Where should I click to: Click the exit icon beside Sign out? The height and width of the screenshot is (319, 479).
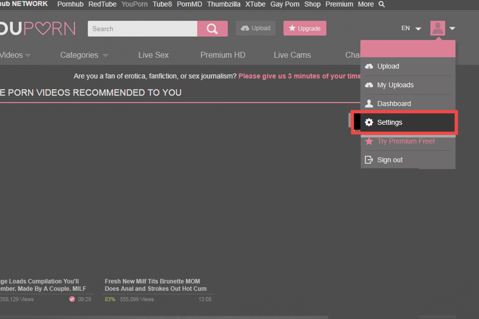(x=369, y=160)
